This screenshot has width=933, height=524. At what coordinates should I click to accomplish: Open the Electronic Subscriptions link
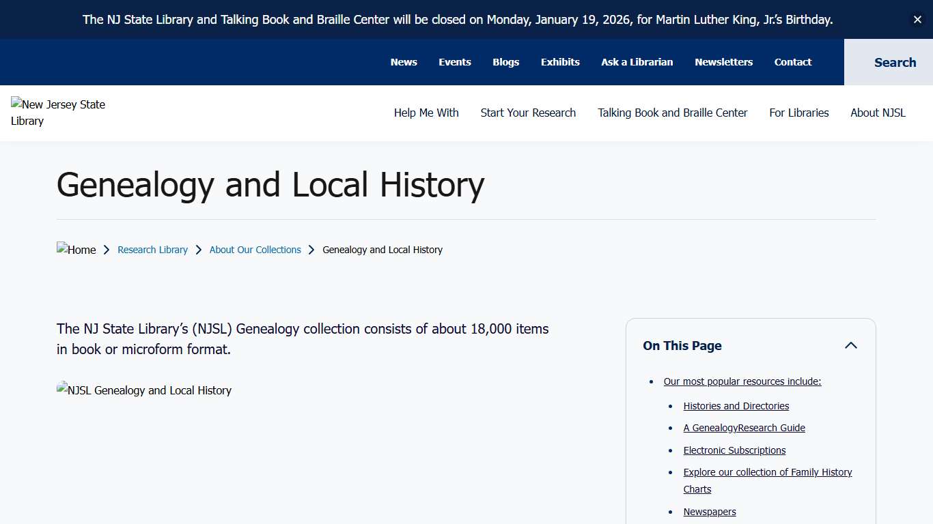(734, 450)
